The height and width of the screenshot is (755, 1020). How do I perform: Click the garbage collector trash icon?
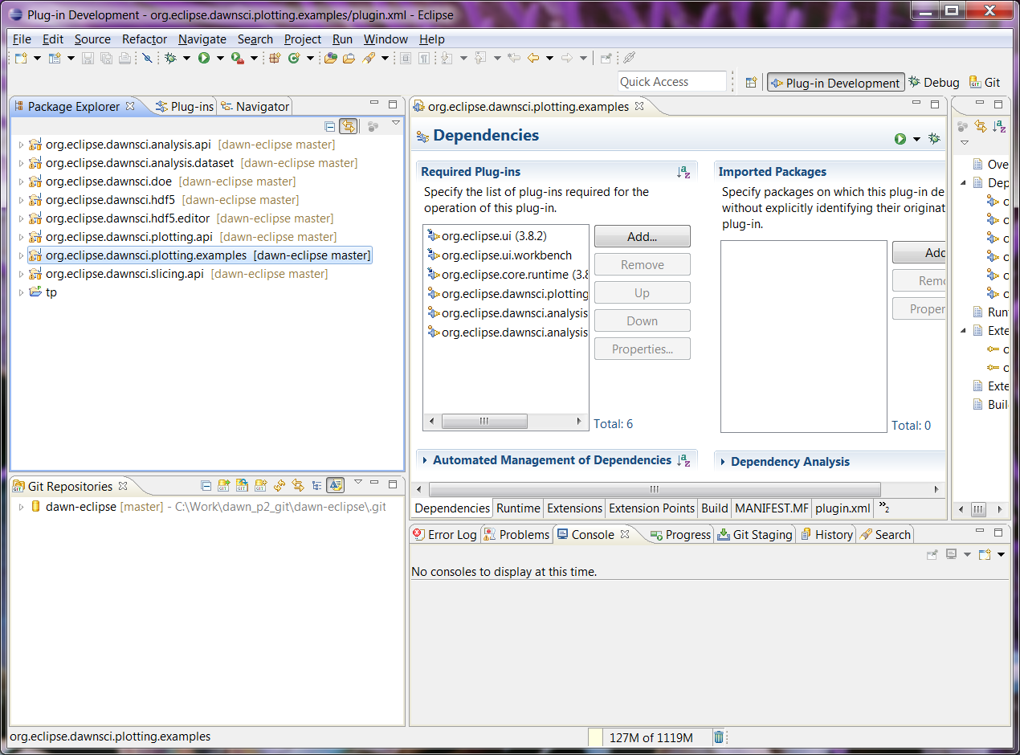pos(719,737)
